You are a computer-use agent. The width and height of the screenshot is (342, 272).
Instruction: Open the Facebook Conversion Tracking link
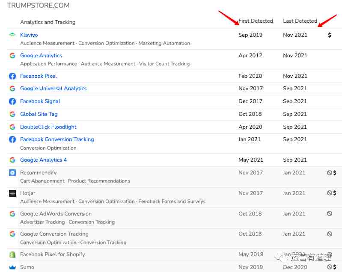57,139
